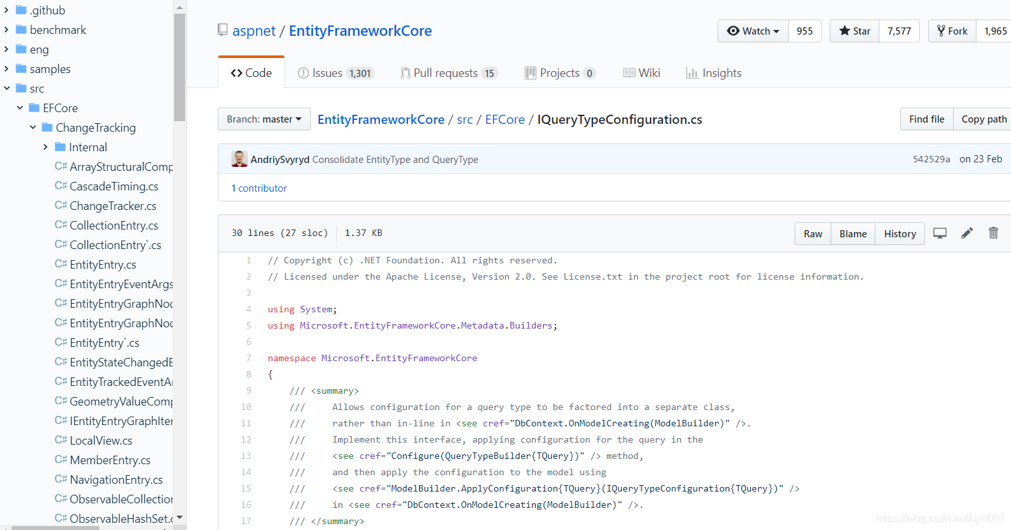Expand the eng folder
The width and height of the screenshot is (1011, 530).
7,49
